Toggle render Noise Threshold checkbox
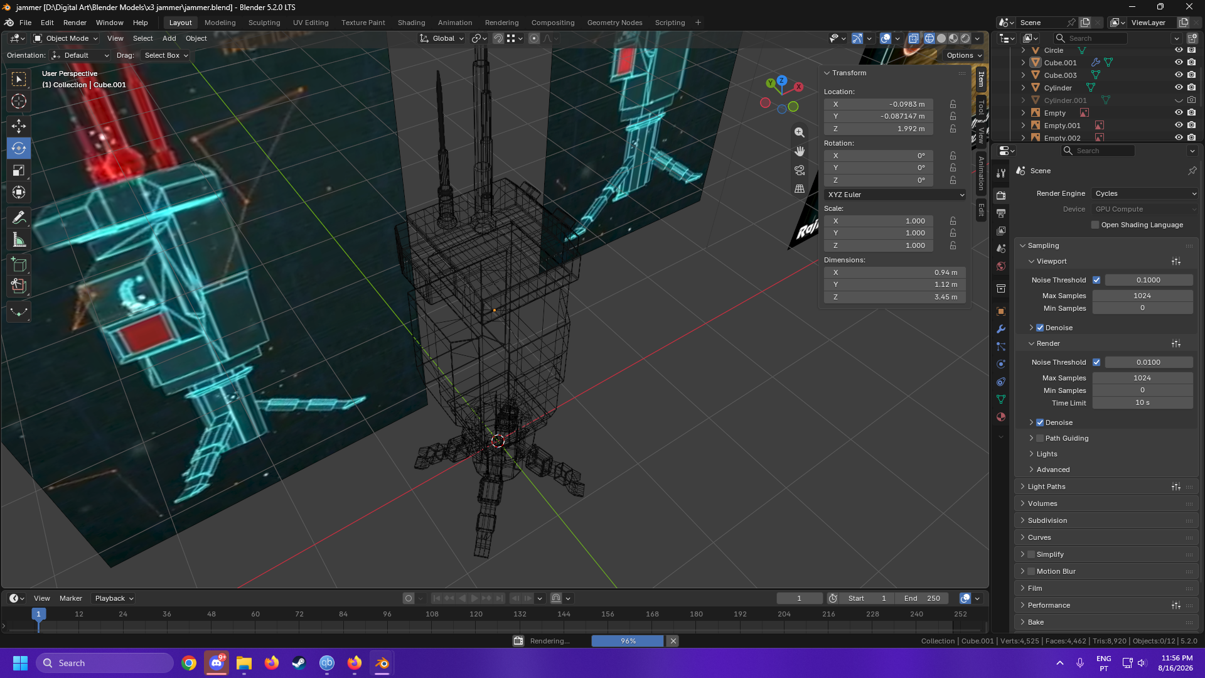Image resolution: width=1205 pixels, height=678 pixels. (x=1096, y=362)
